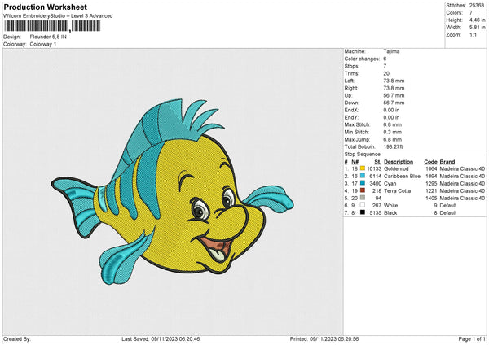Click the Goldenrod thread color swatch
The image size is (489, 345).
click(363, 168)
